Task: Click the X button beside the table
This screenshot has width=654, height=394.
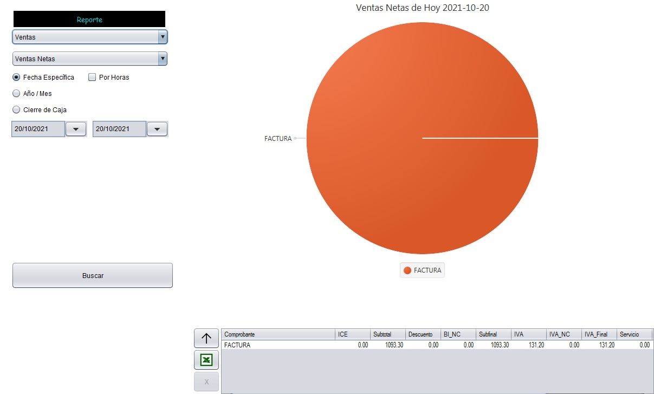Action: (x=206, y=382)
